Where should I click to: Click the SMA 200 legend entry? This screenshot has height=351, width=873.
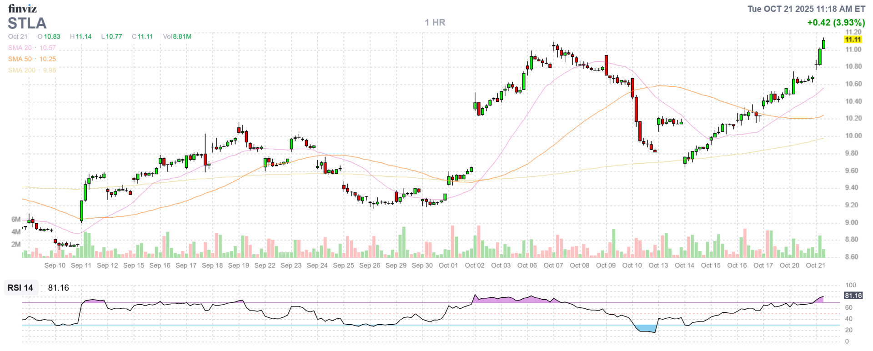click(x=32, y=70)
